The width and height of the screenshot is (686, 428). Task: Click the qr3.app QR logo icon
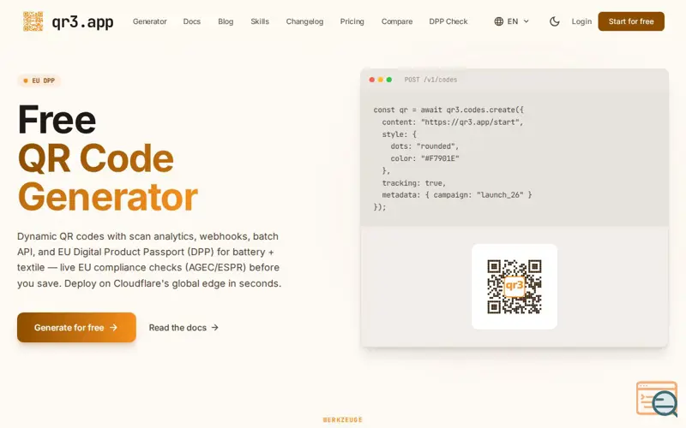(x=33, y=21)
